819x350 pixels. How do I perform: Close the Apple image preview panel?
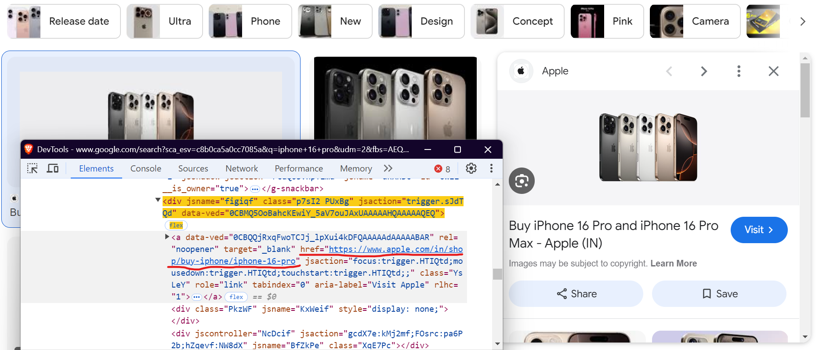pos(773,71)
